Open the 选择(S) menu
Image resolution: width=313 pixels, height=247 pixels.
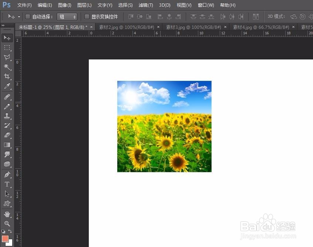125,5
